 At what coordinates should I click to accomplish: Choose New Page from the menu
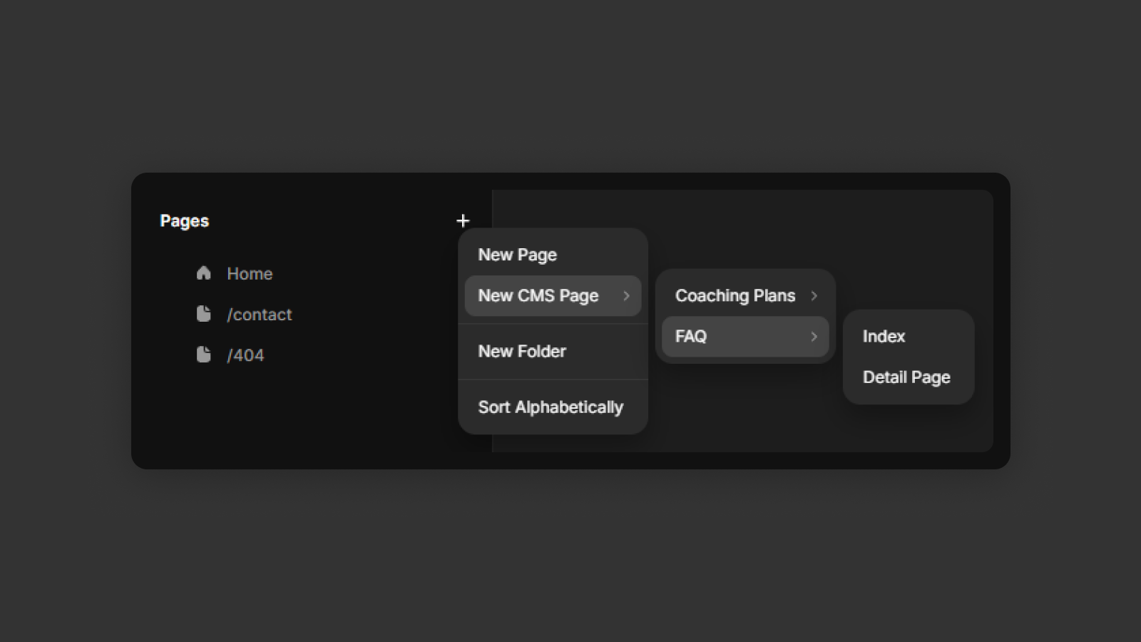tap(517, 255)
